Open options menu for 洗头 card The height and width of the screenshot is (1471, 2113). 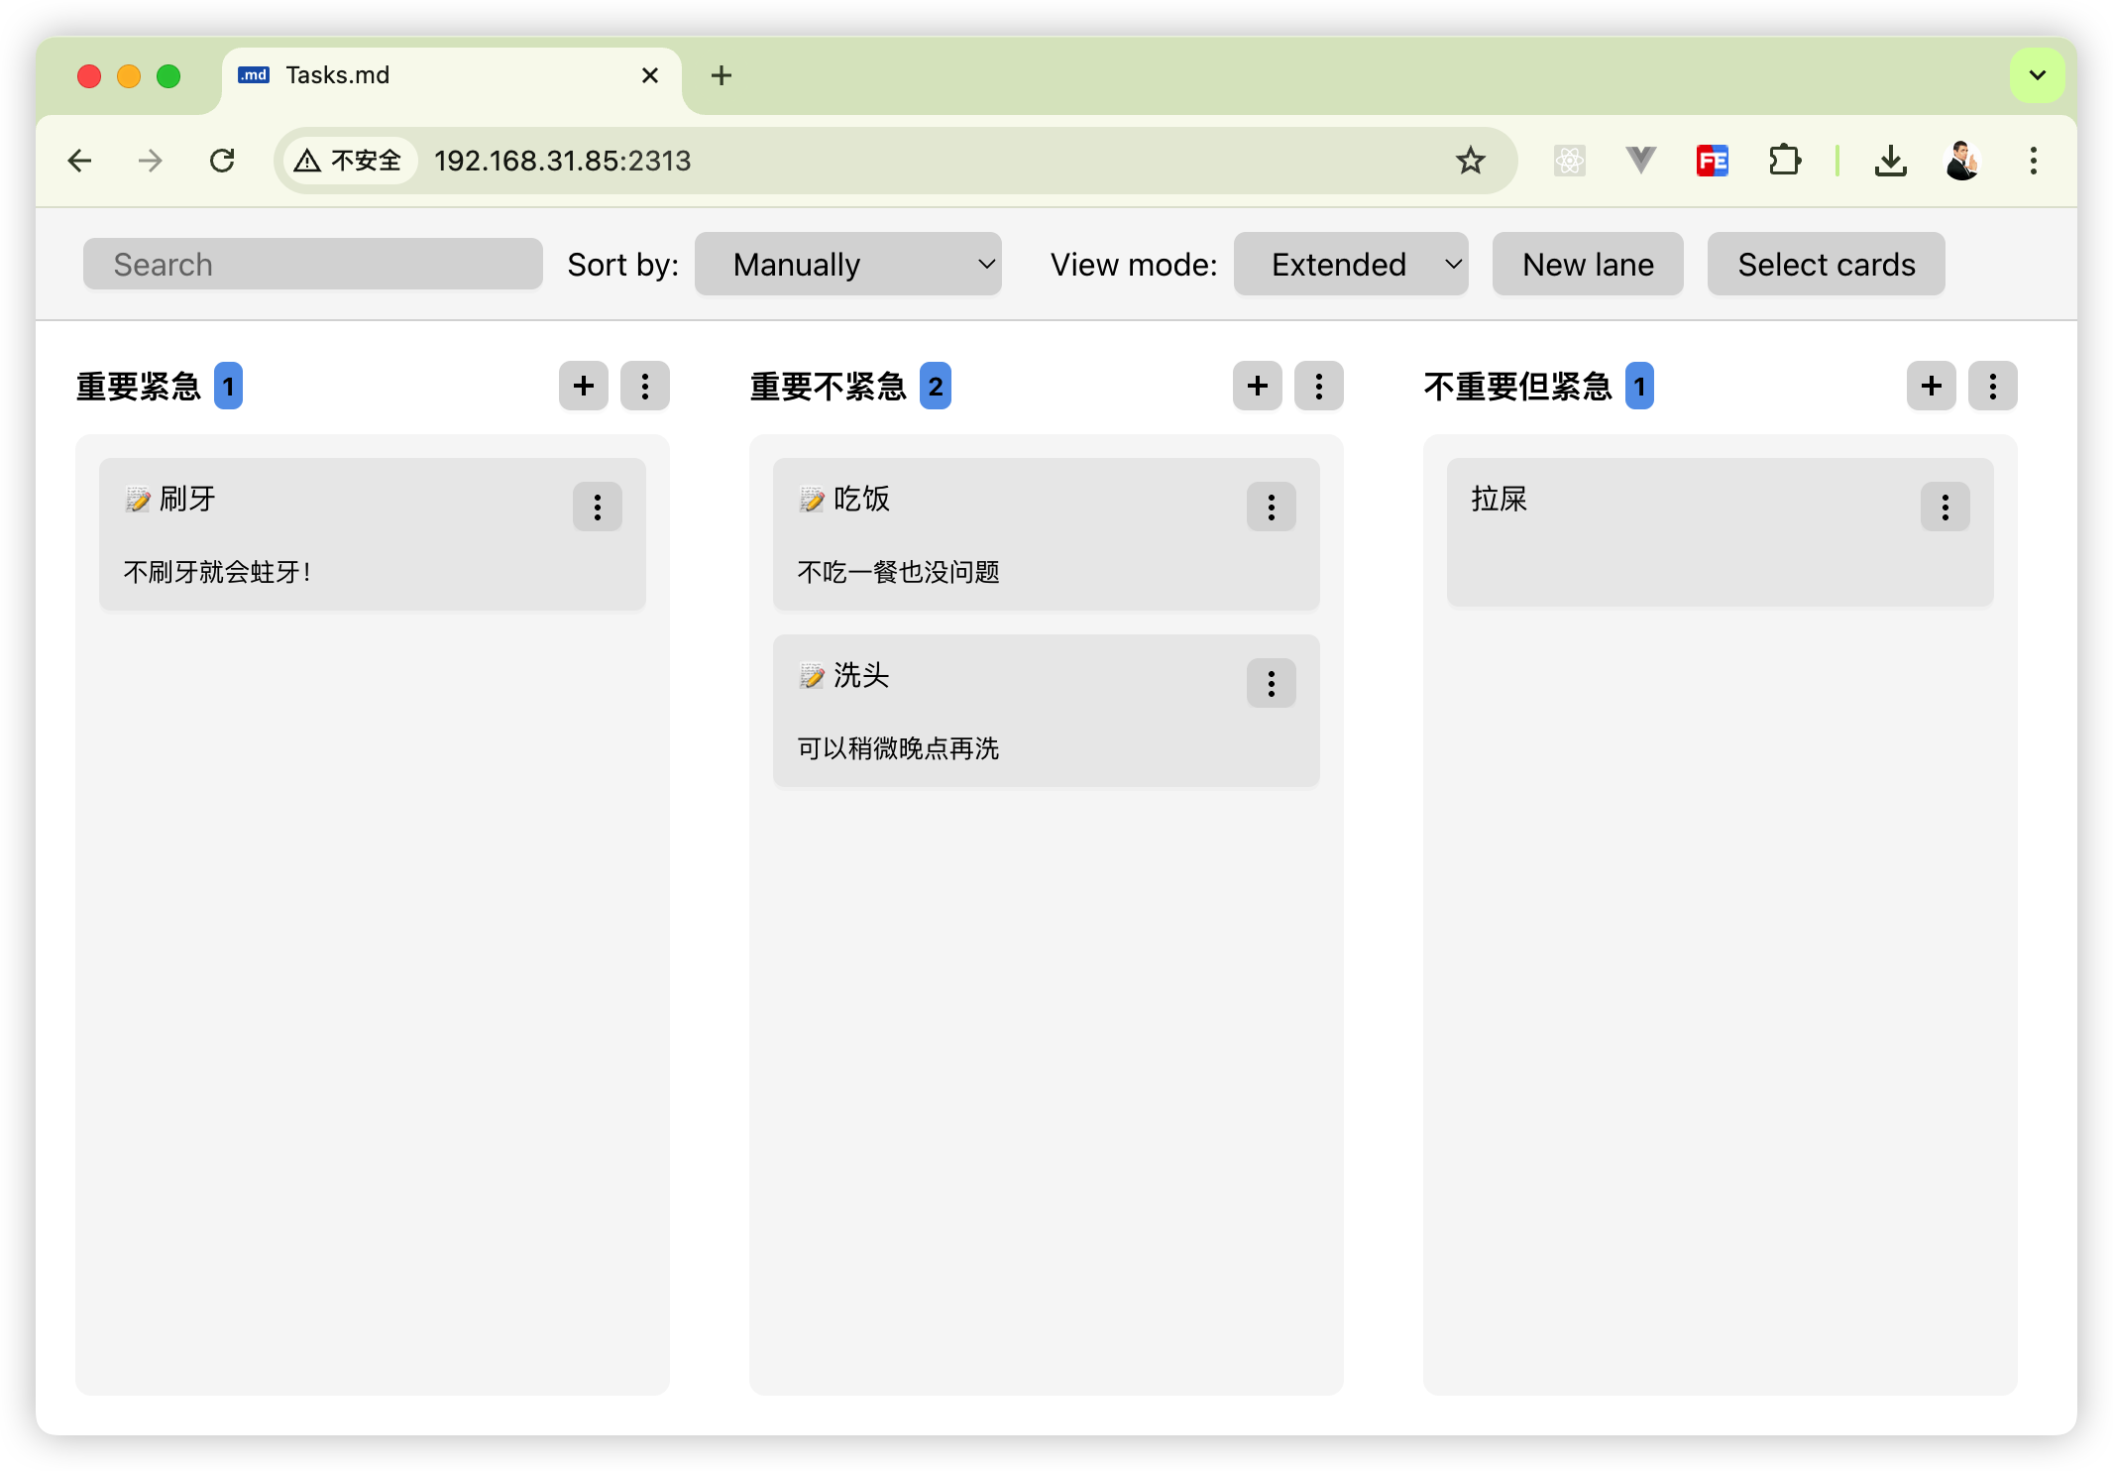[x=1271, y=683]
